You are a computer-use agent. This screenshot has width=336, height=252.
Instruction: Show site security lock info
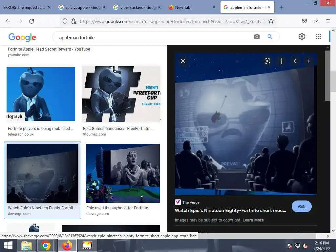point(74,21)
